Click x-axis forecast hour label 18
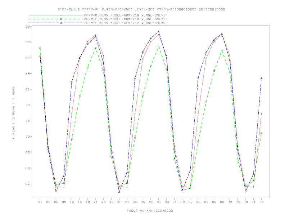 tap(87, 202)
